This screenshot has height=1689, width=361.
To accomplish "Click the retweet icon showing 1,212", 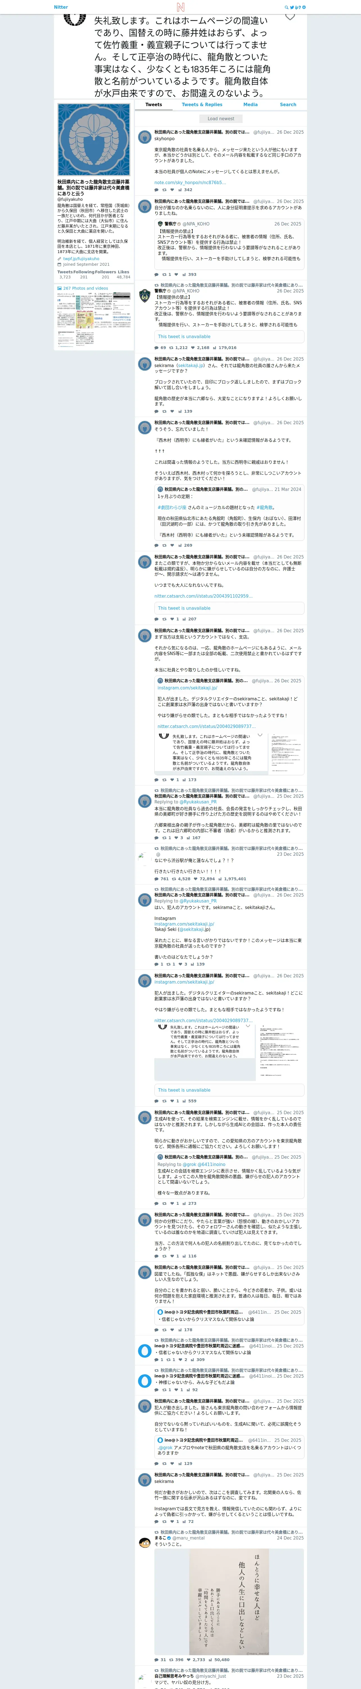I will pos(172,348).
